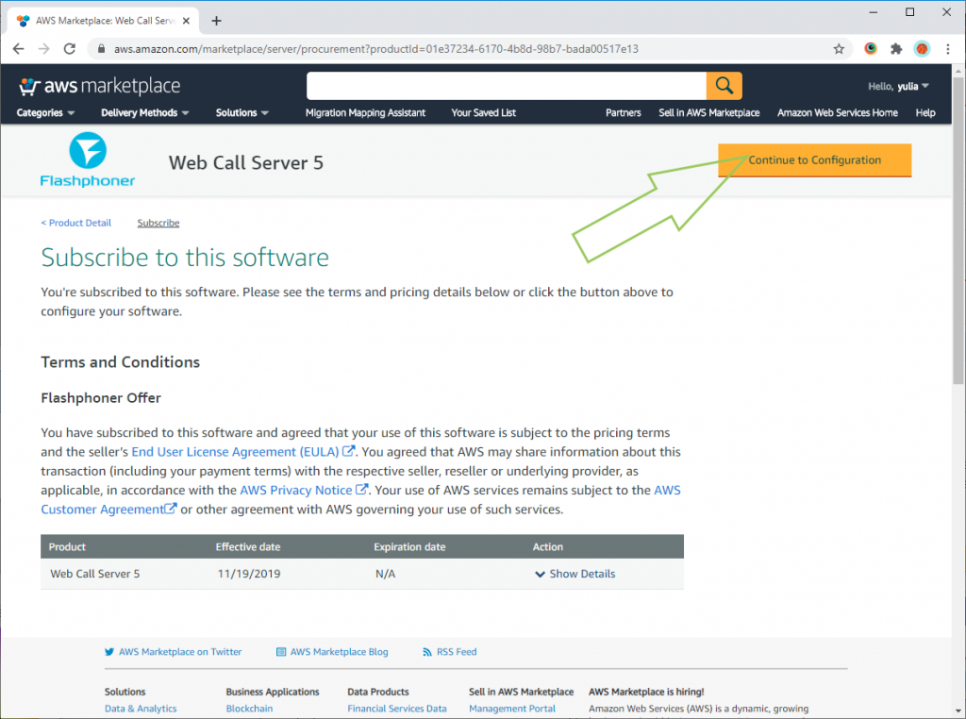Open Financial Services Data footer link
This screenshot has height=719, width=966.
(x=397, y=709)
